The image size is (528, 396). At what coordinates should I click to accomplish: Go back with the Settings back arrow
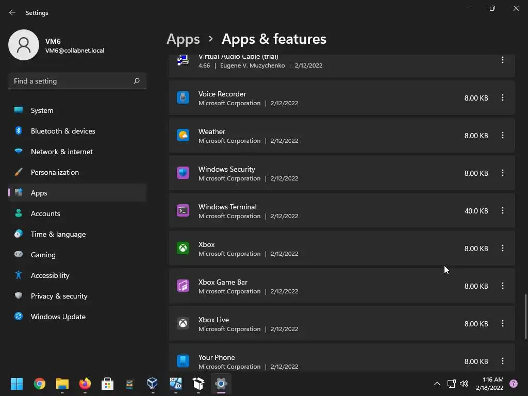(12, 12)
